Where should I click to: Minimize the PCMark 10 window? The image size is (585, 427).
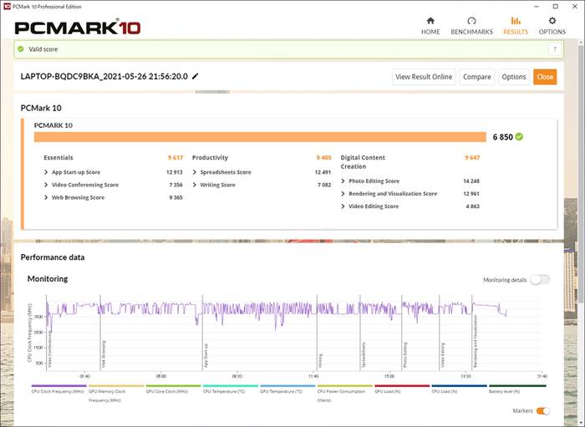(x=537, y=7)
